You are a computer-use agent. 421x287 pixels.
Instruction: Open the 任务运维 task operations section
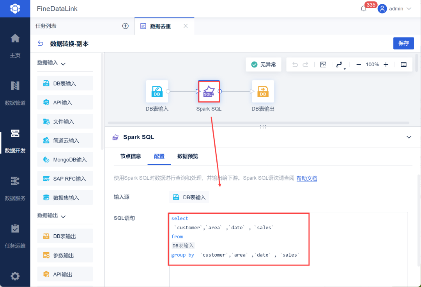point(15,236)
